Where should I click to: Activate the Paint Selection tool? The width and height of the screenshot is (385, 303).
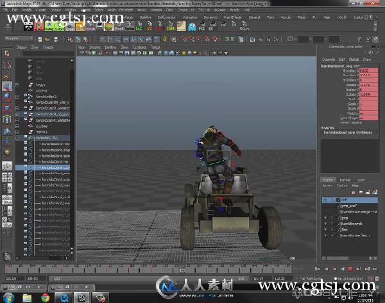point(7,76)
